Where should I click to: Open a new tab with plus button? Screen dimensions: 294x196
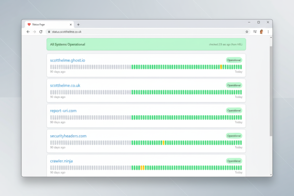pyautogui.click(x=78, y=24)
